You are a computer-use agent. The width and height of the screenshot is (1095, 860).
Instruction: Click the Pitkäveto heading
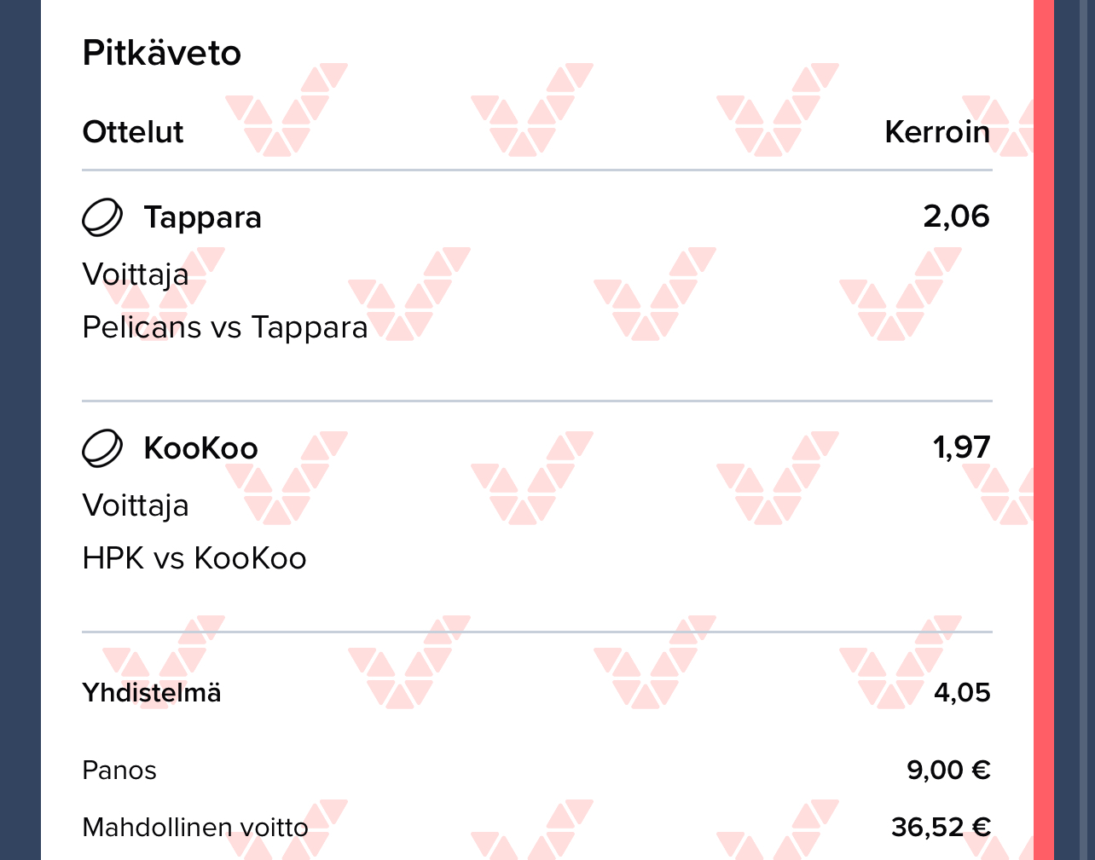(x=162, y=53)
